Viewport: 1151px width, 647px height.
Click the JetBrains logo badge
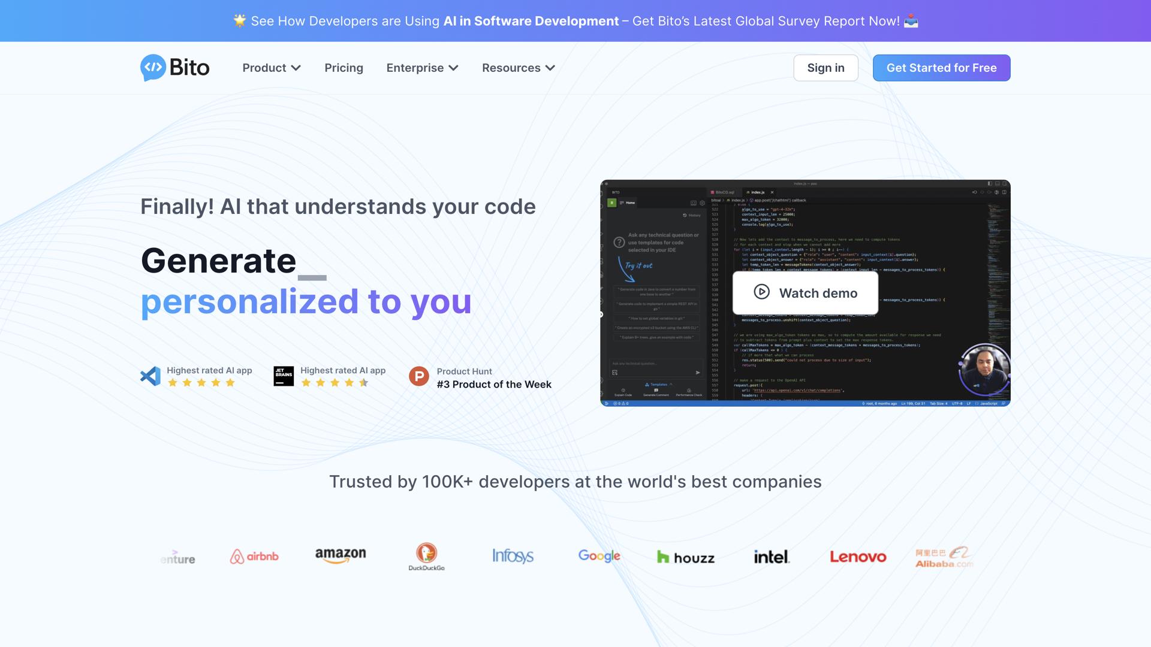click(284, 376)
